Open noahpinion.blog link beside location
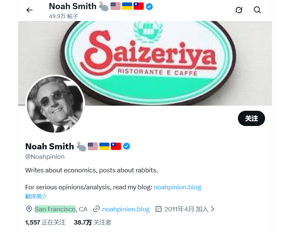The image size is (283, 232). pos(126,209)
